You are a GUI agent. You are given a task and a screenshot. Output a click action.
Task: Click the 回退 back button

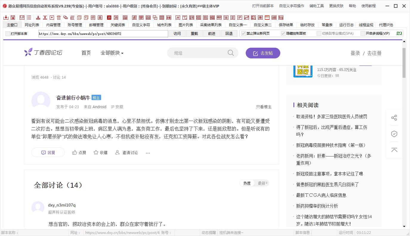229,34
